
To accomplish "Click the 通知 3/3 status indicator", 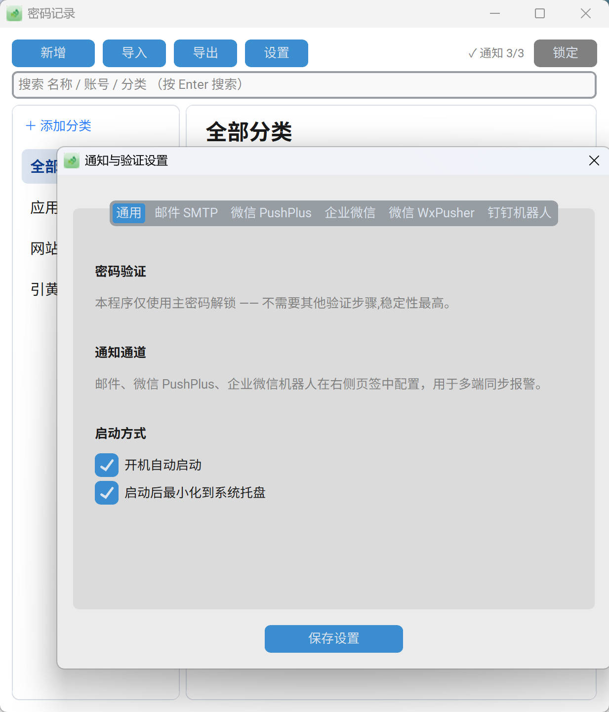I will coord(496,53).
